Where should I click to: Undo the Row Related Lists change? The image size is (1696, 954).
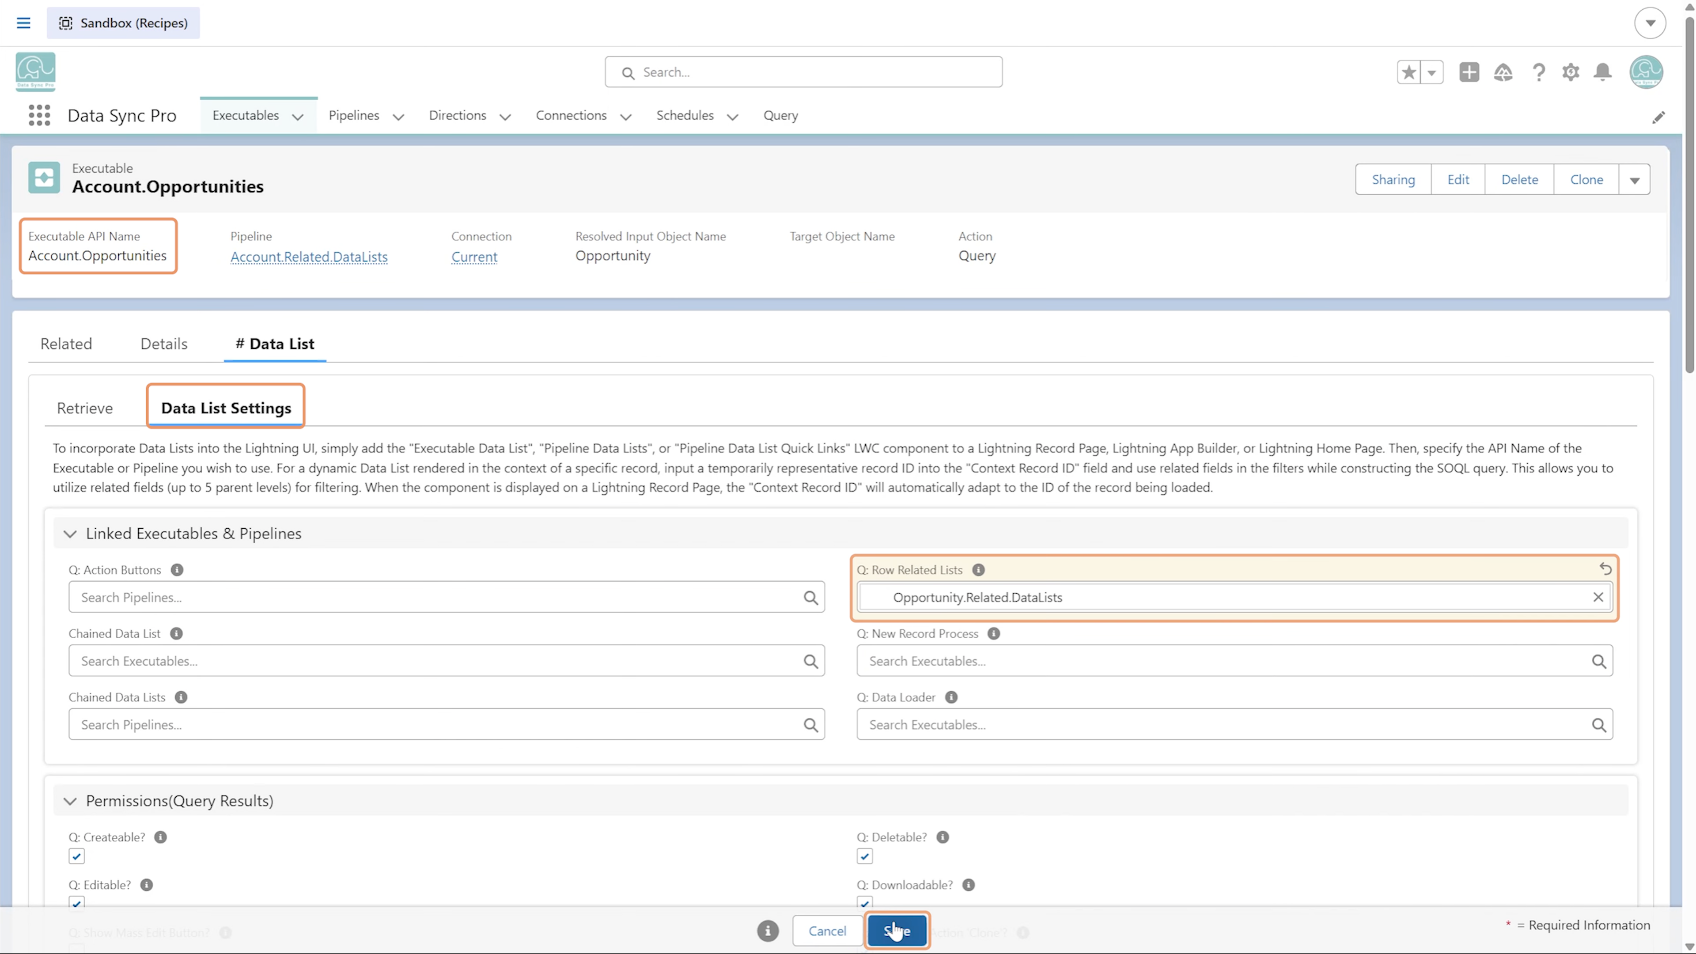tap(1605, 568)
